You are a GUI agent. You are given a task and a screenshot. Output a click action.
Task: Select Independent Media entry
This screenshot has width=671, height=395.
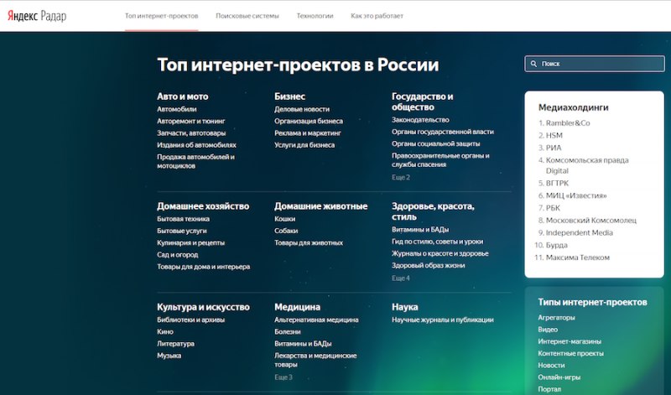579,233
